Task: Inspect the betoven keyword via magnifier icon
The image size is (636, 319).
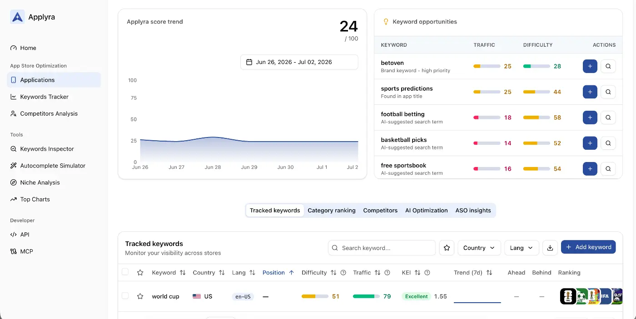Action: pos(608,66)
